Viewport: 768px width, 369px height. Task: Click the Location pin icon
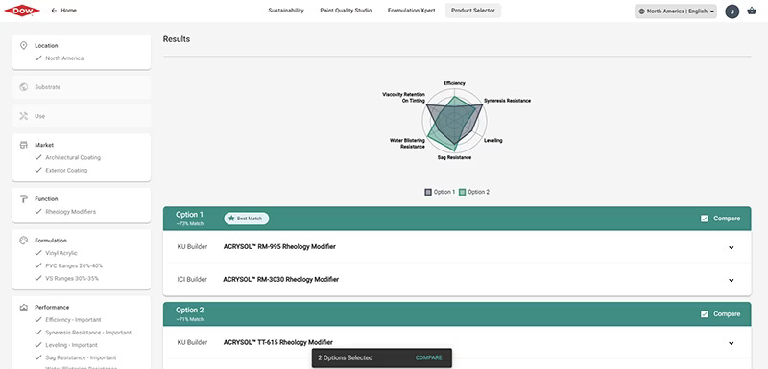pos(23,45)
